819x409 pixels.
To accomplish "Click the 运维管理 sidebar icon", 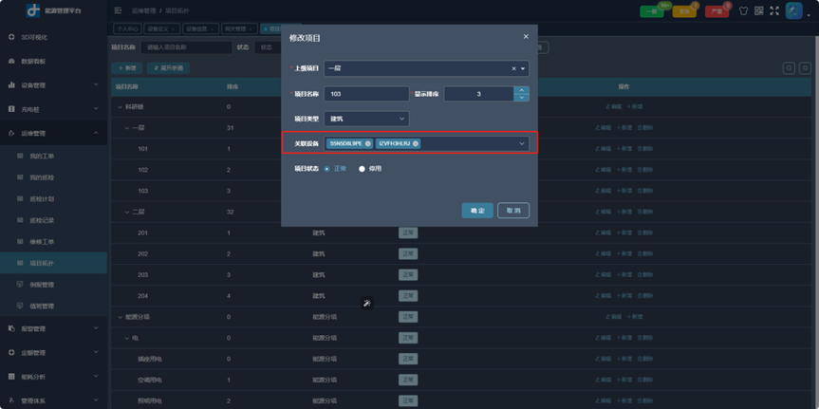I will point(11,133).
